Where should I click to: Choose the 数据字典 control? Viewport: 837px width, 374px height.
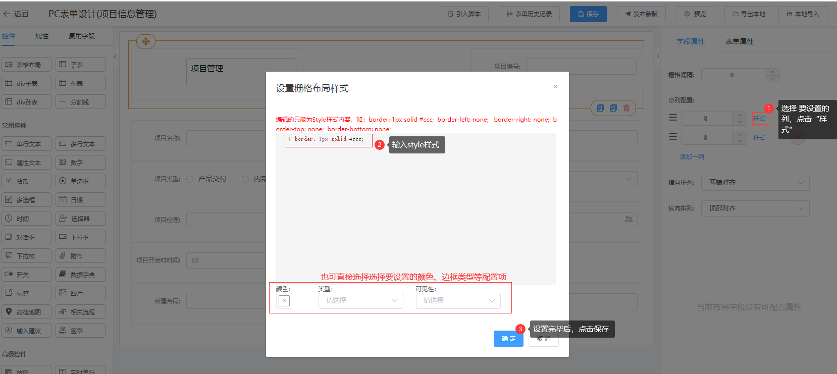[80, 275]
